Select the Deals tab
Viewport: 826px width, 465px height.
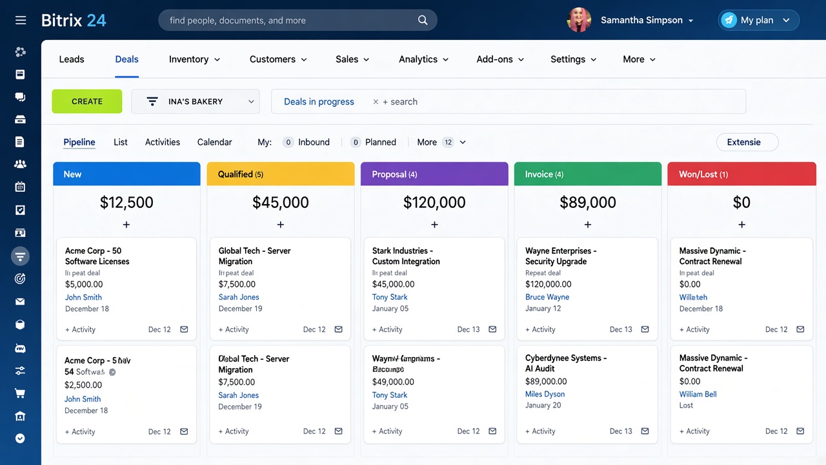pos(126,59)
